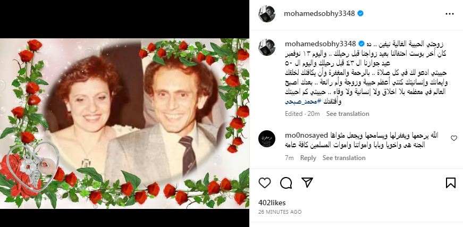Open the mo0nosayed commenter username
The width and height of the screenshot is (463, 227).
point(307,136)
